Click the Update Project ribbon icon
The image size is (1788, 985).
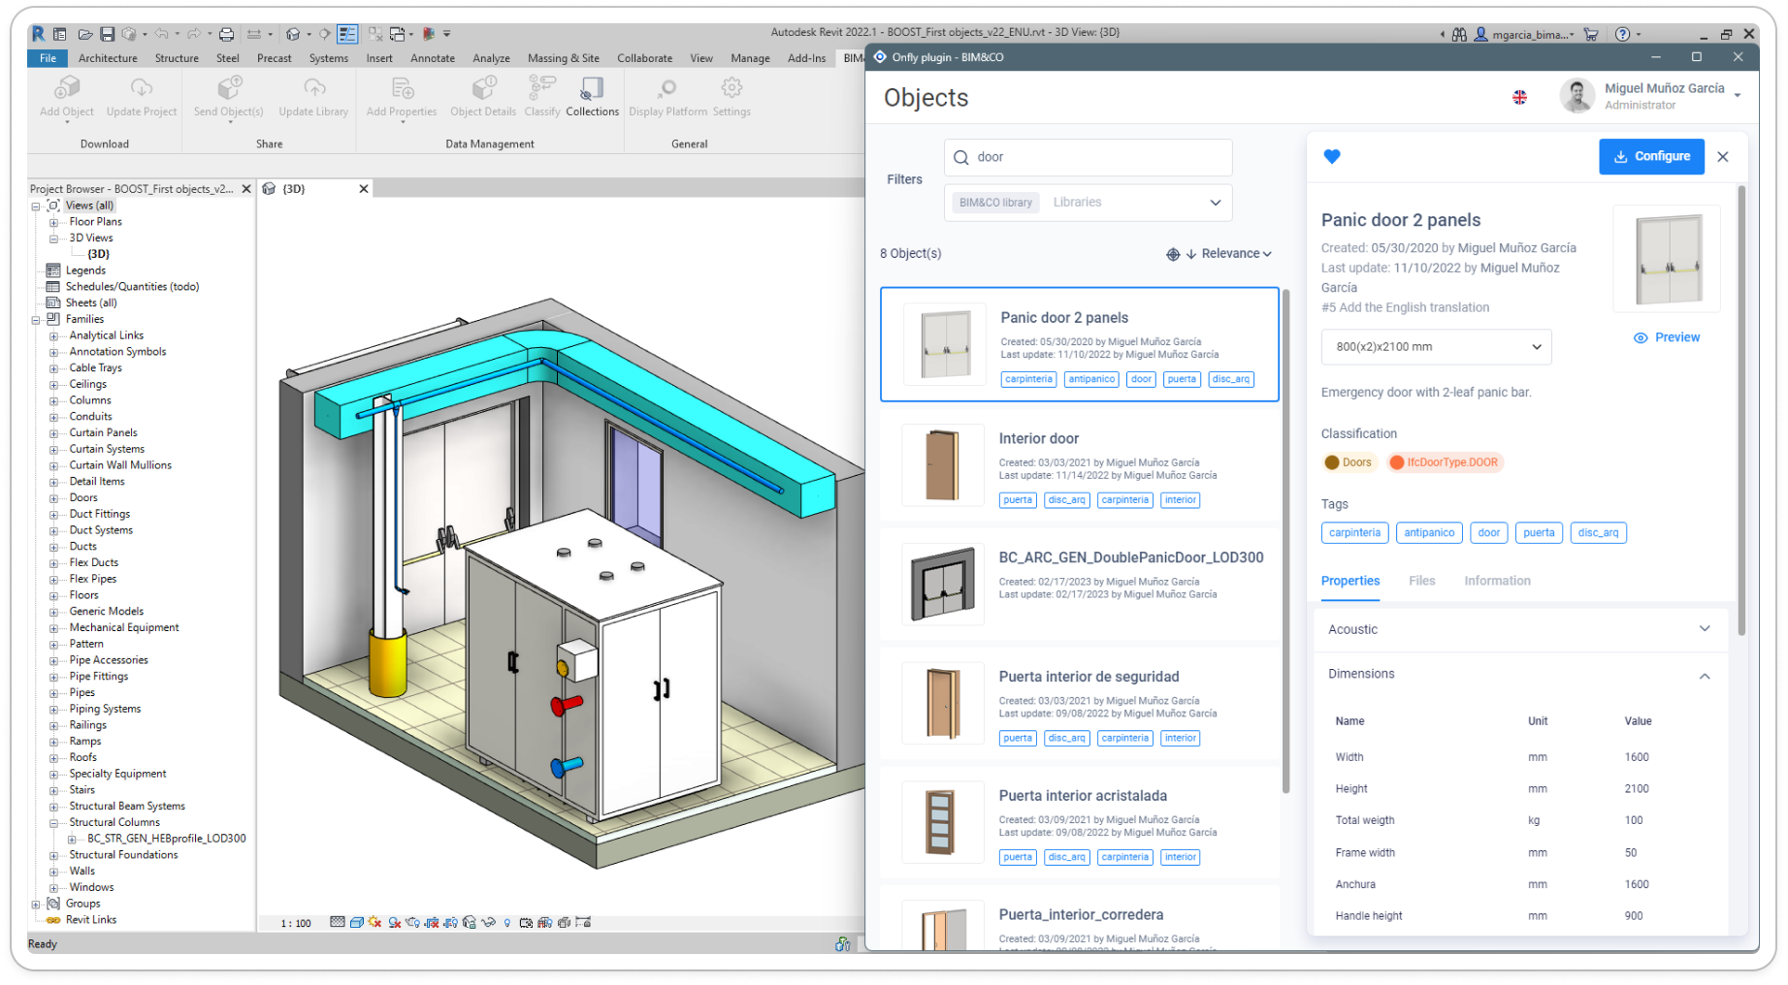tap(142, 89)
